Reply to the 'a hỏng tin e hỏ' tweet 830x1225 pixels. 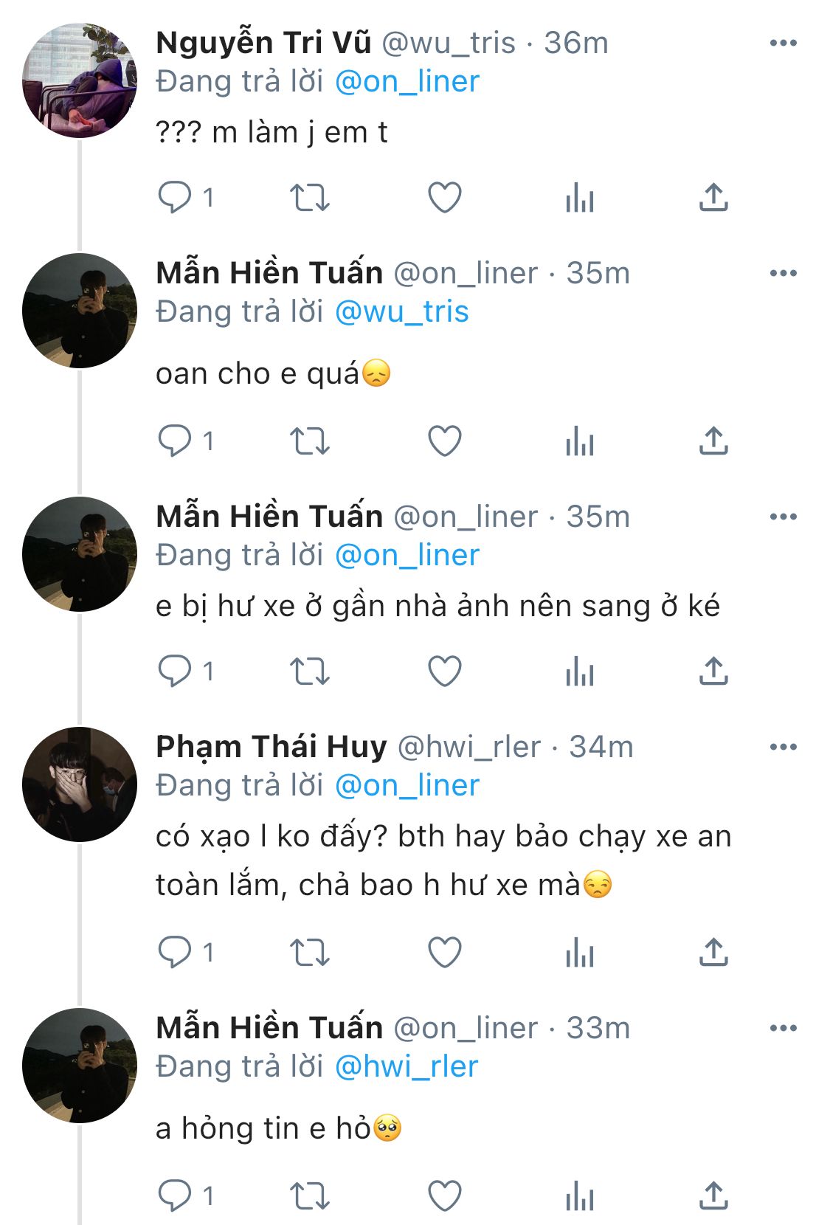[x=175, y=1195]
